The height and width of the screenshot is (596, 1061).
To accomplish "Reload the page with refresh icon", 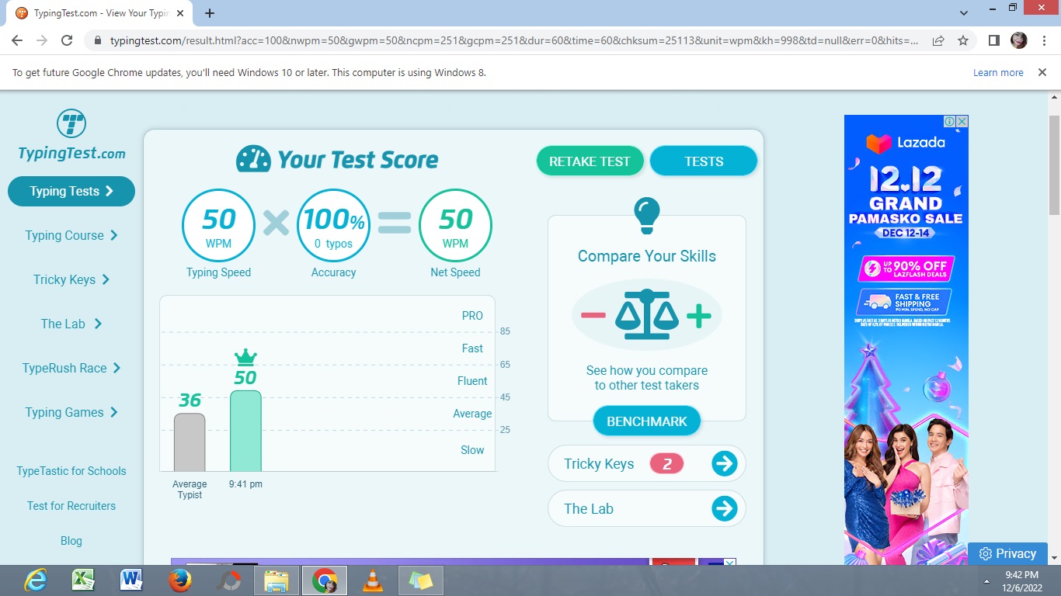I will [67, 40].
